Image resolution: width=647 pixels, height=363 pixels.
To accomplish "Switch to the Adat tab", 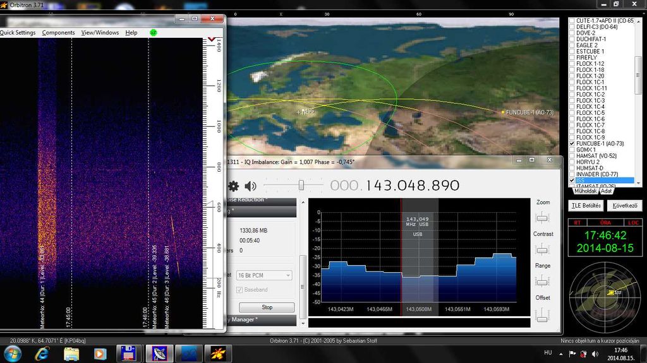I will [607, 191].
